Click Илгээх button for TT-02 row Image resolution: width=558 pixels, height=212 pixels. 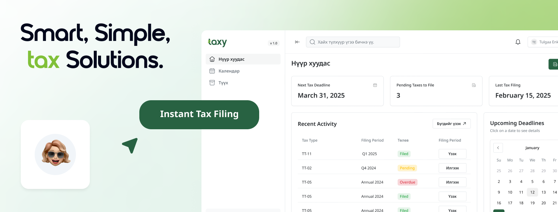[x=452, y=168]
